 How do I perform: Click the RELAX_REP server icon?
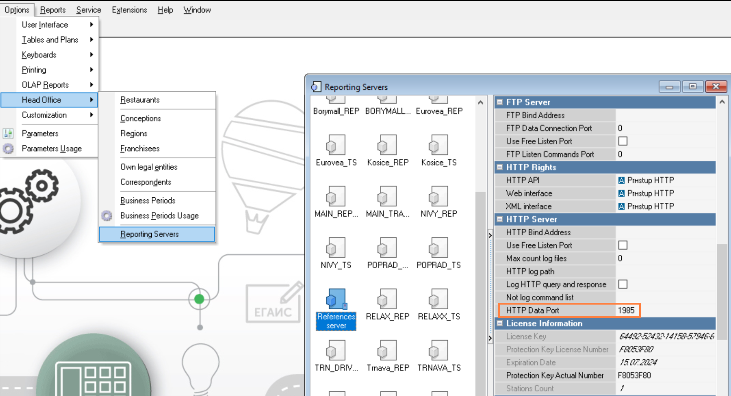coord(387,300)
